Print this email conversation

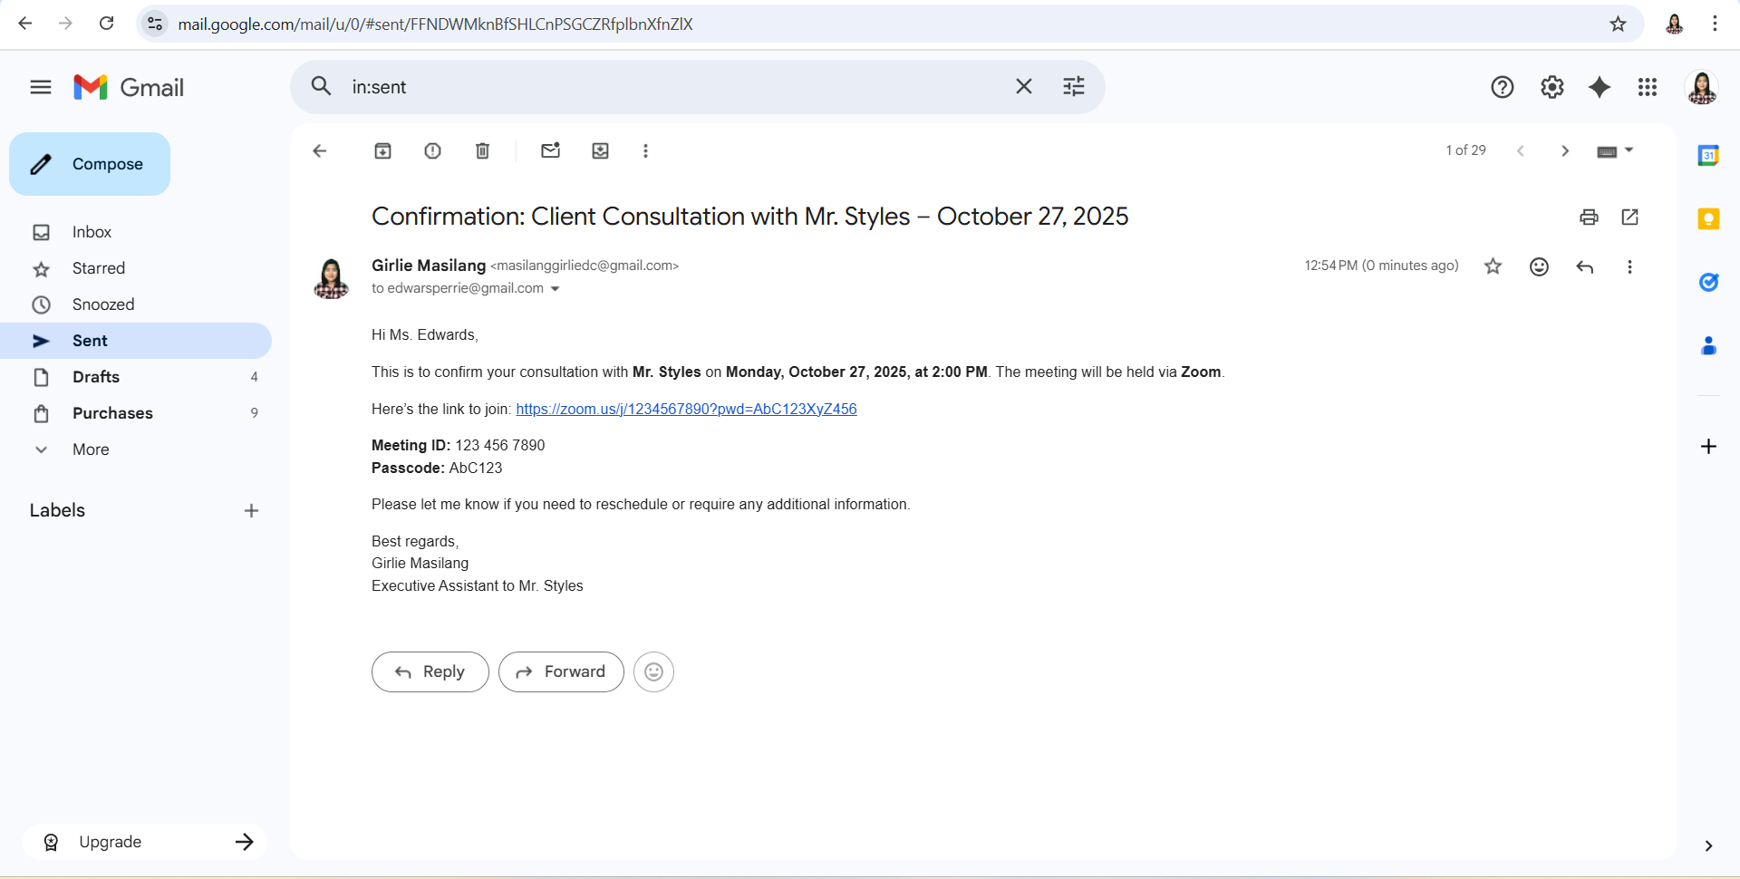coord(1589,217)
